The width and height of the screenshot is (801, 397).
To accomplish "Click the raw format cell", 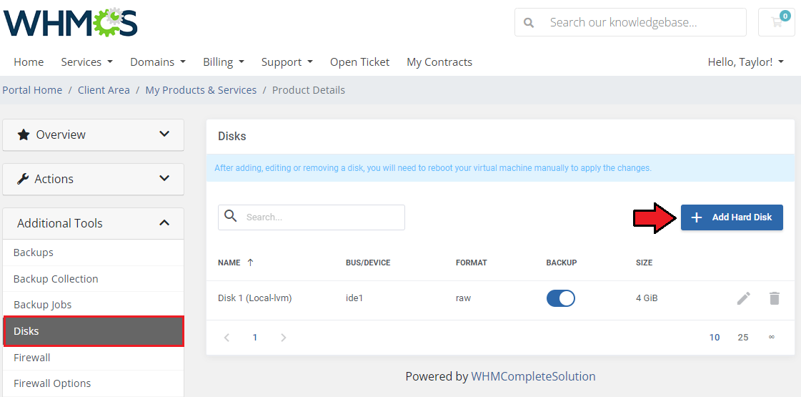I will [463, 298].
